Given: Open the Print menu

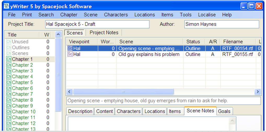Looking at the screenshot, I should (x=27, y=15).
